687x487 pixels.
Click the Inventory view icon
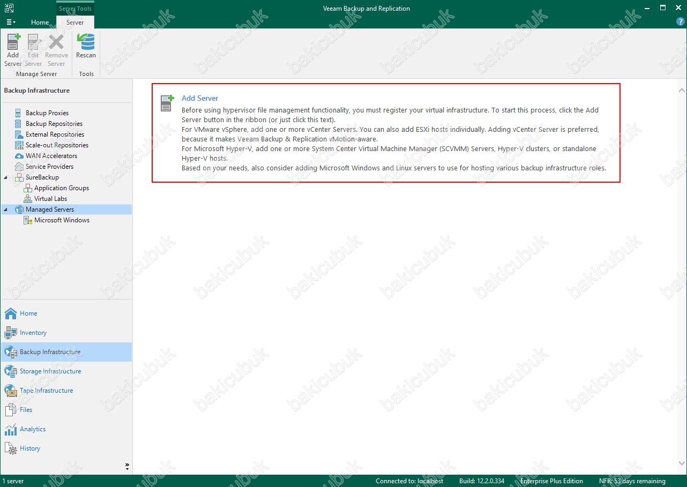[x=11, y=333]
